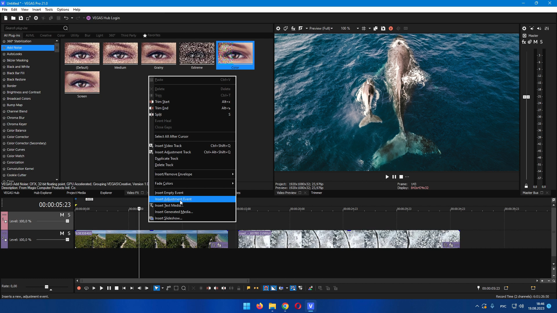Open project Properties gear in main toolbar
Viewport: 557px width, 313px height.
(36, 18)
